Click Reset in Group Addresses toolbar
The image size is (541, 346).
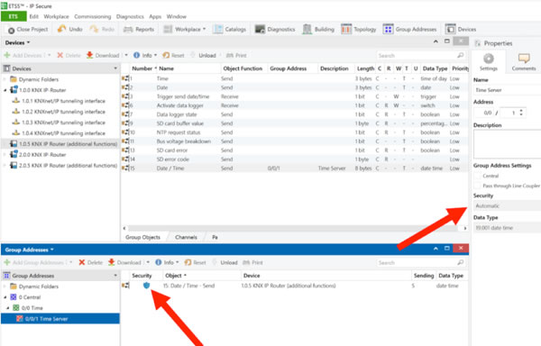[x=196, y=262]
